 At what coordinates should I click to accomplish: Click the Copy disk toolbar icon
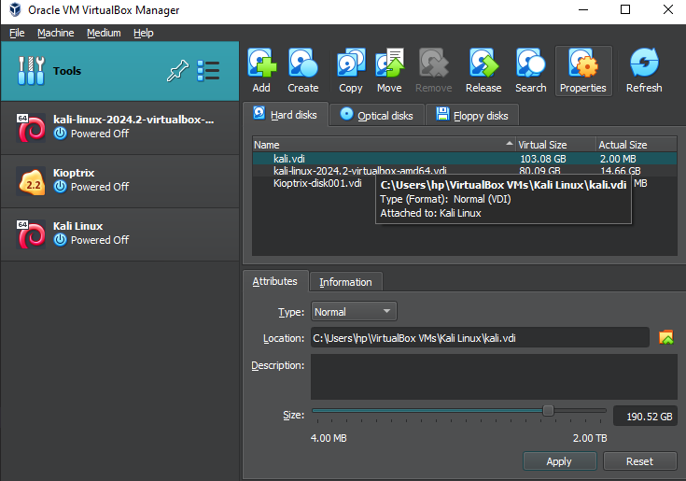[x=350, y=70]
